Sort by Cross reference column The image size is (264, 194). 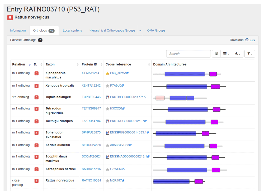coord(128,64)
